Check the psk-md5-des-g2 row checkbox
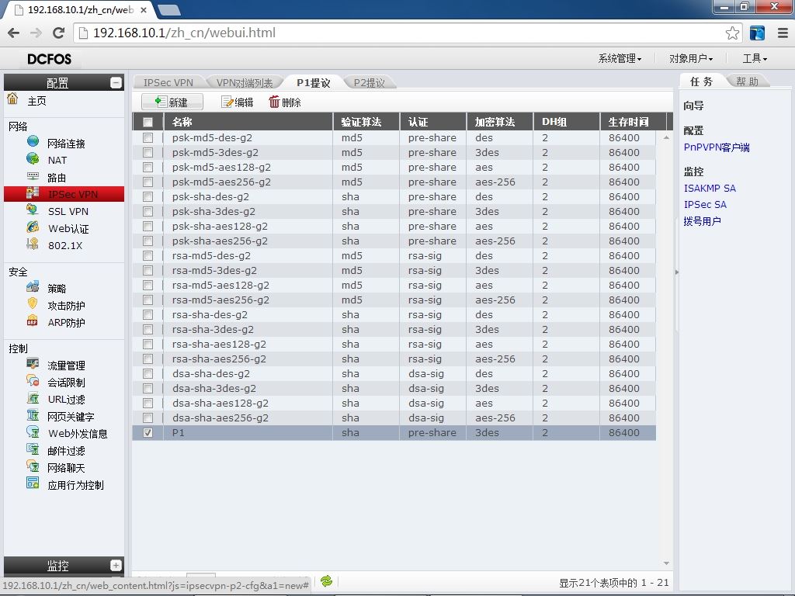The image size is (795, 596). [x=148, y=138]
